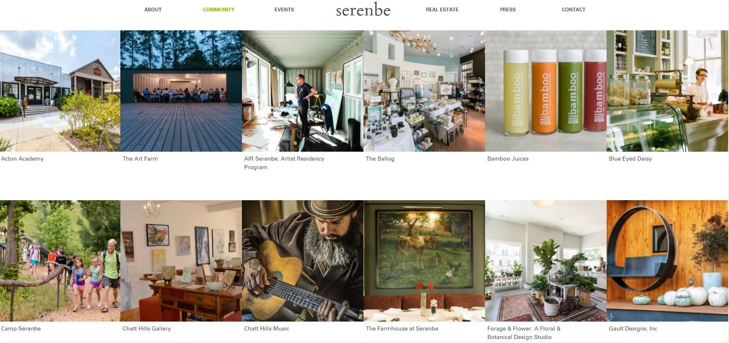Open the Camp Serenbe hikers photo
Viewport: 729px width, 343px height.
click(60, 261)
